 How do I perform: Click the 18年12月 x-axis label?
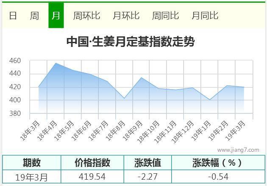tap(183, 131)
